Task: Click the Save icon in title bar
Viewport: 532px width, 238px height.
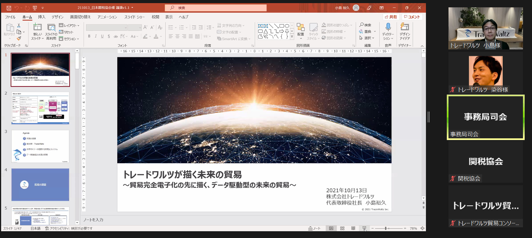Action: pyautogui.click(x=9, y=8)
